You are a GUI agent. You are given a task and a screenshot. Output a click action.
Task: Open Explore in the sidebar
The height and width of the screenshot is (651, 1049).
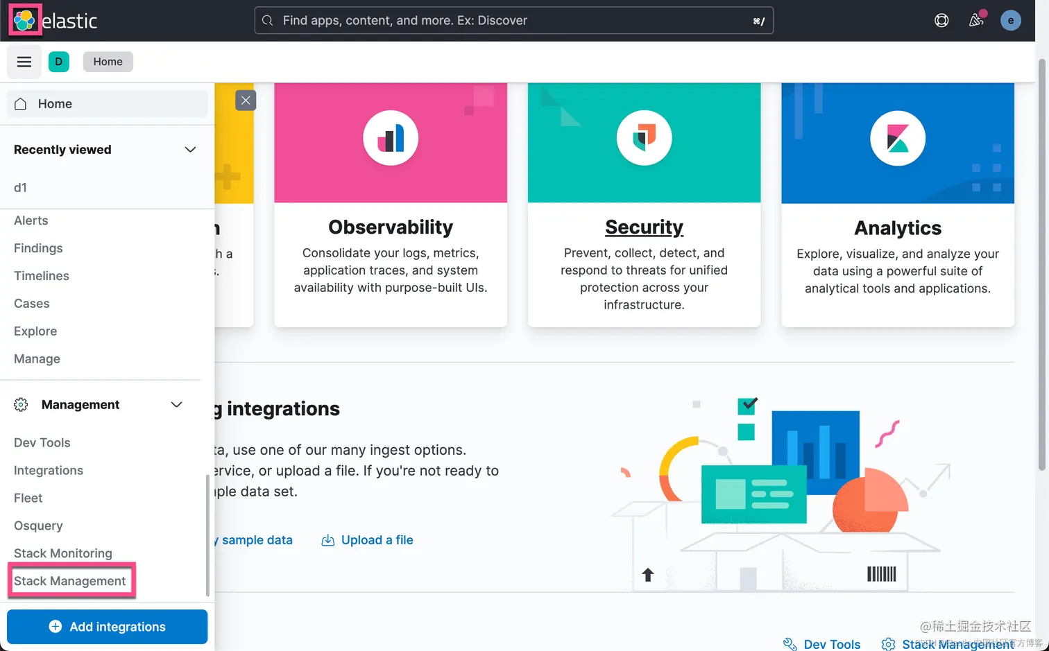(35, 331)
